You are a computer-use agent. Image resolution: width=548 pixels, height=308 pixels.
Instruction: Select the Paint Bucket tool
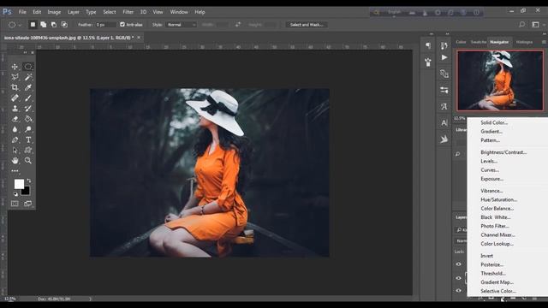(x=28, y=119)
